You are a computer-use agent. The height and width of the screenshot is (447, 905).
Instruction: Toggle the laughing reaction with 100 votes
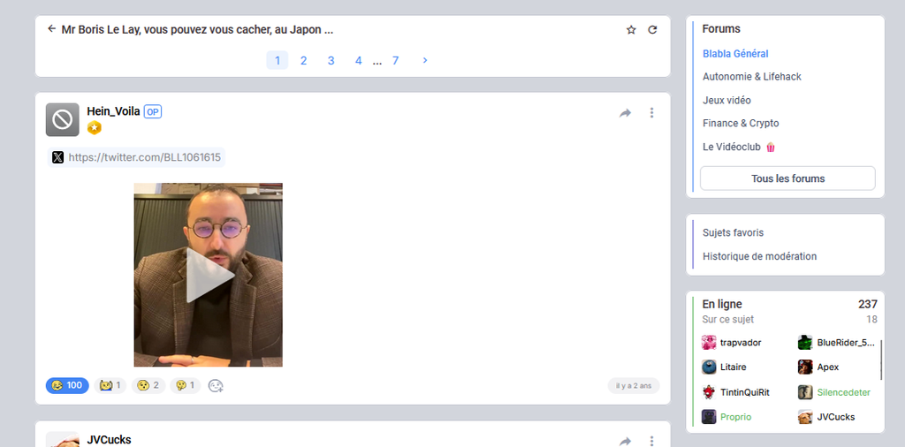pos(67,386)
